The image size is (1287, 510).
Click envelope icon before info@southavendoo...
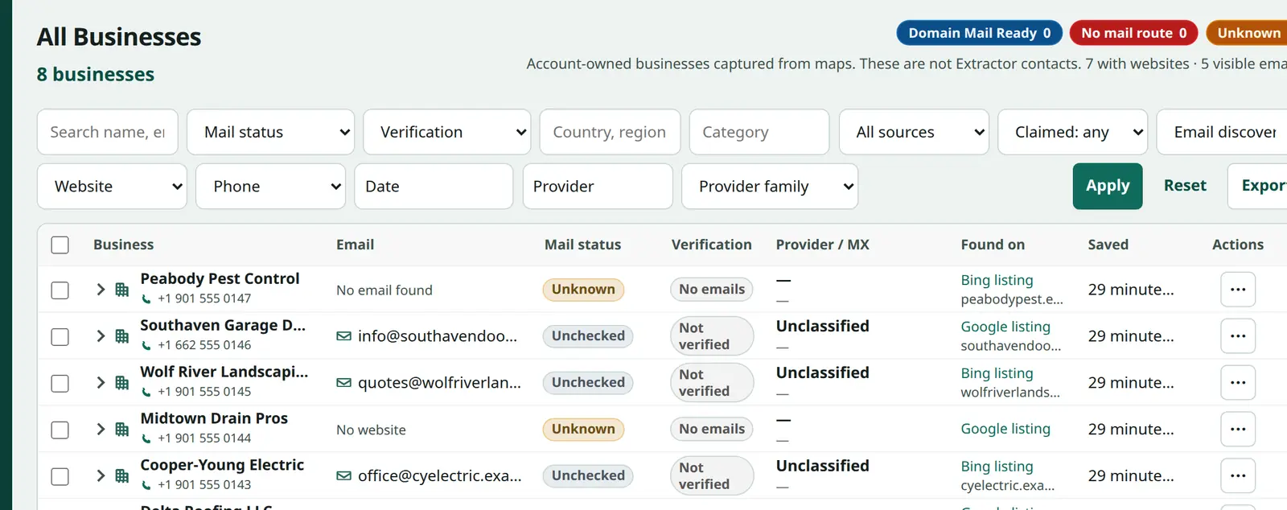(343, 336)
